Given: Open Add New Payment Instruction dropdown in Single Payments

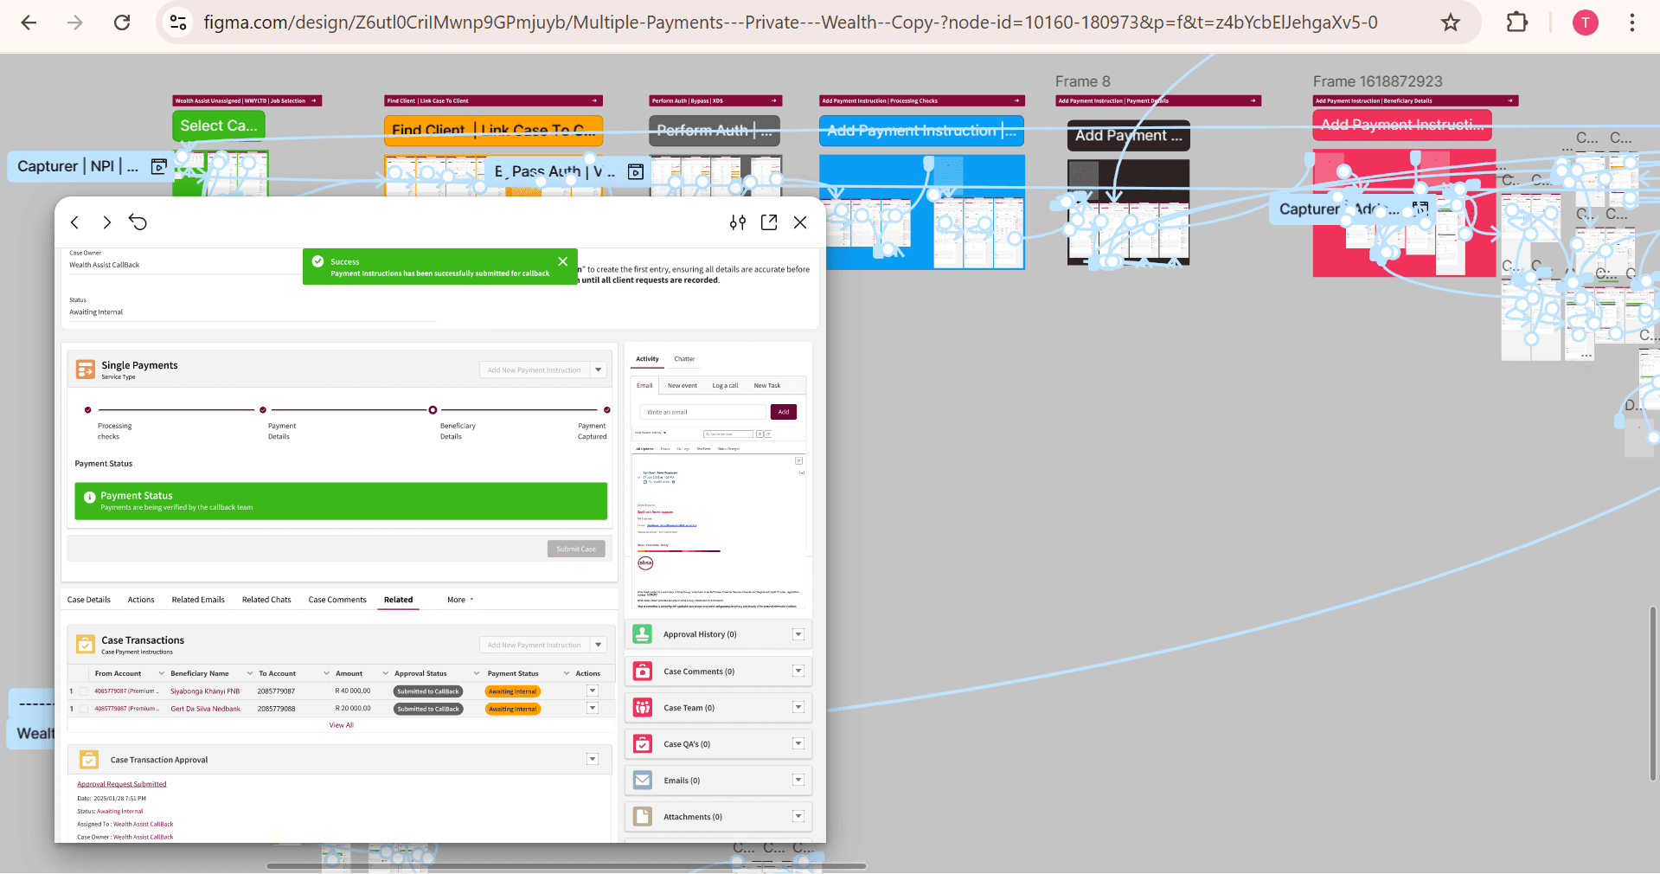Looking at the screenshot, I should [598, 370].
